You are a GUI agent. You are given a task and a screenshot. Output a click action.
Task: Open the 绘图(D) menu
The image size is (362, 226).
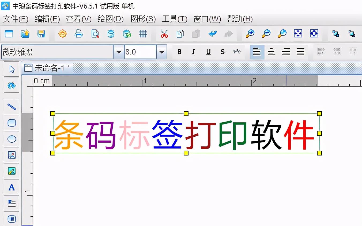tap(110, 19)
